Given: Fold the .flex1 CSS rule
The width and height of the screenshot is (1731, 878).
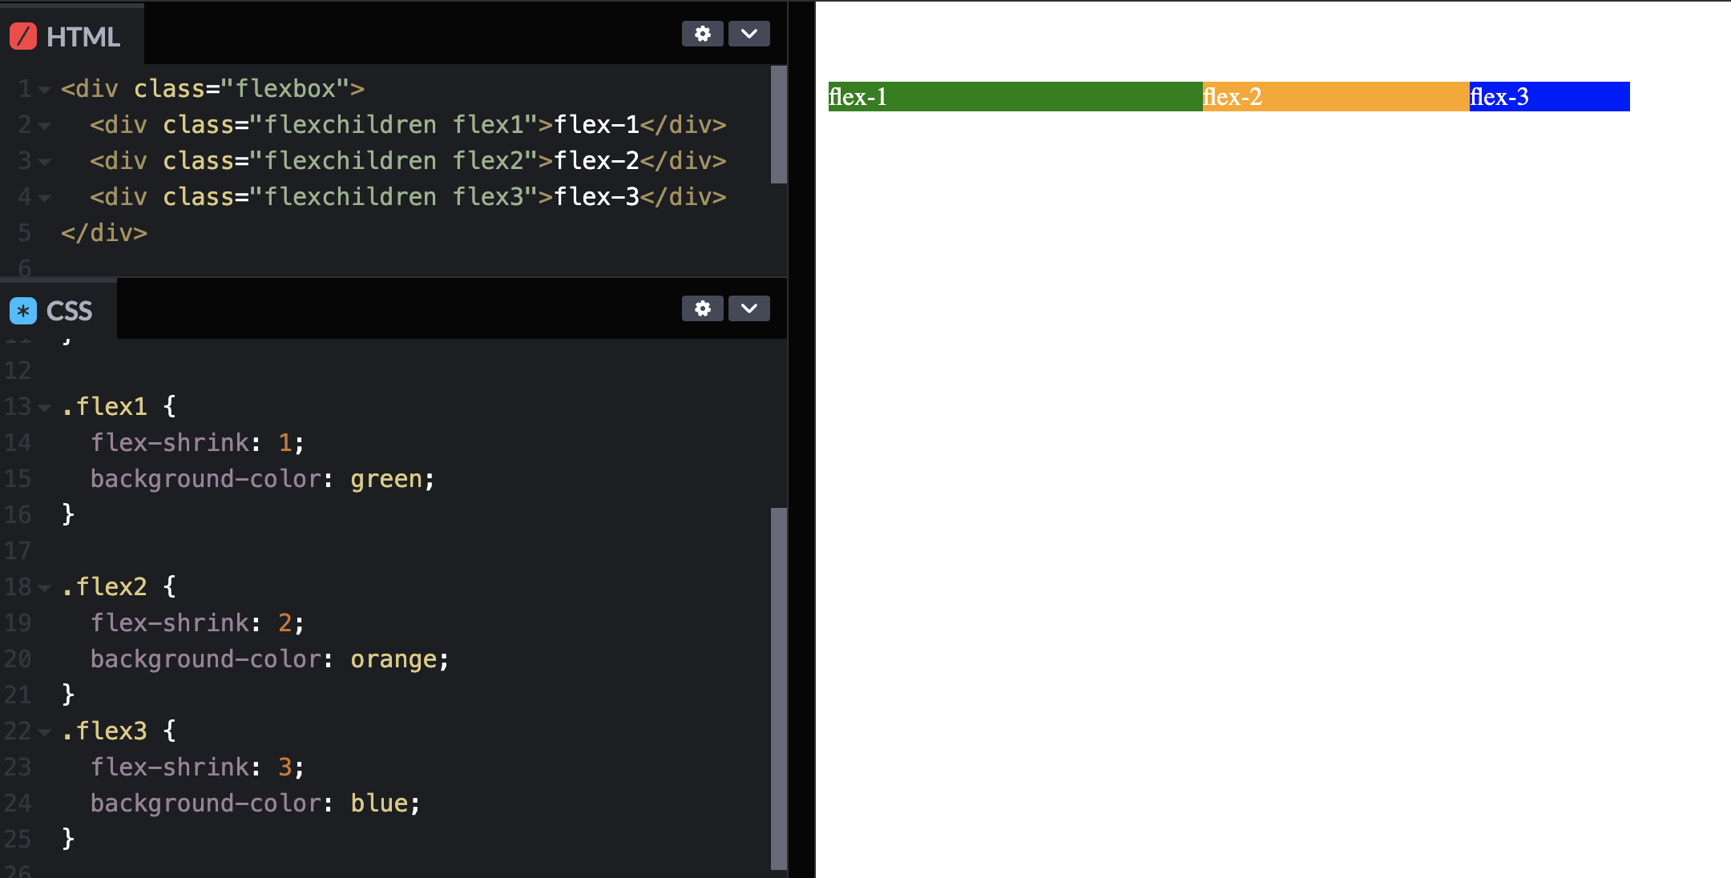Looking at the screenshot, I should pos(45,408).
